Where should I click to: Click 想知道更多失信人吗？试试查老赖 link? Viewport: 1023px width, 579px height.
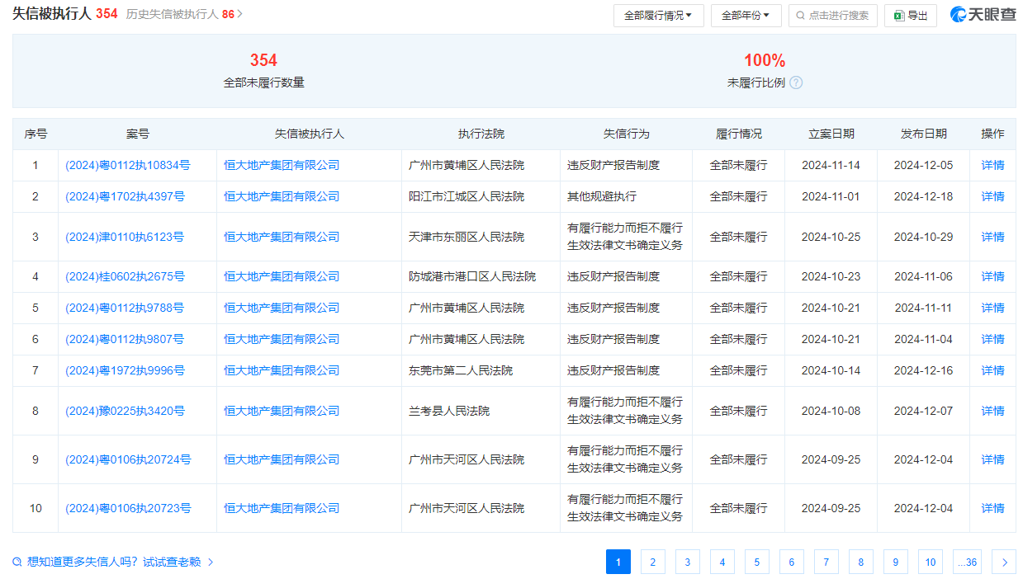pos(114,563)
